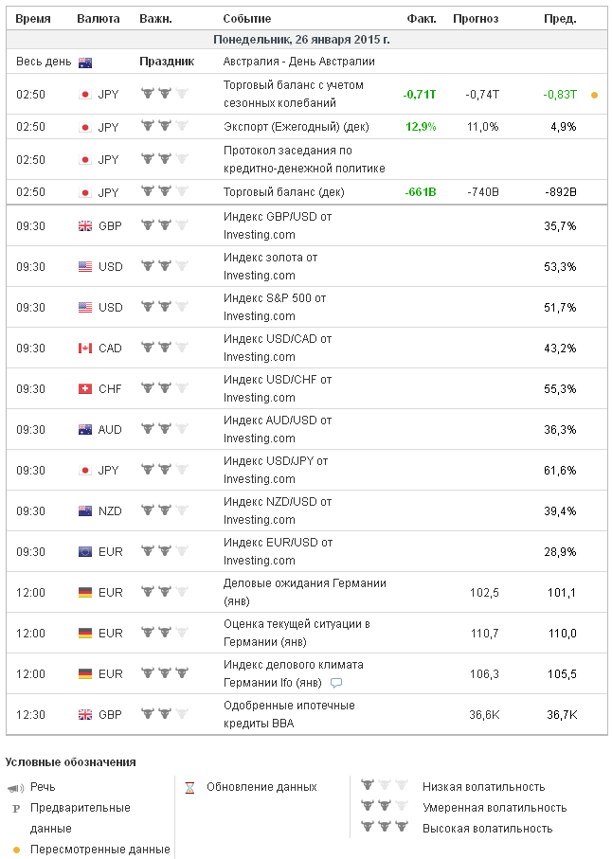The image size is (612, 859).
Task: Click the hourglass data-update icon in the legend
Action: 189,787
